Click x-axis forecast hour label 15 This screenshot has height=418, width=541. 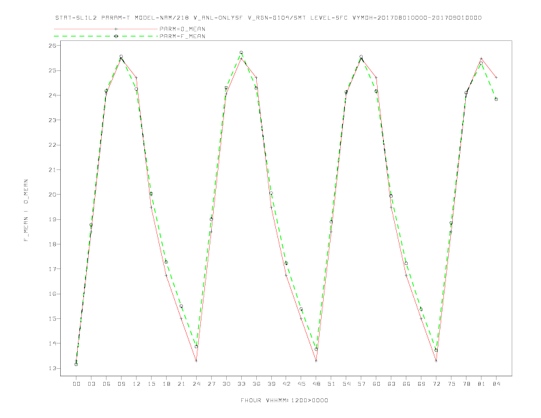click(151, 384)
